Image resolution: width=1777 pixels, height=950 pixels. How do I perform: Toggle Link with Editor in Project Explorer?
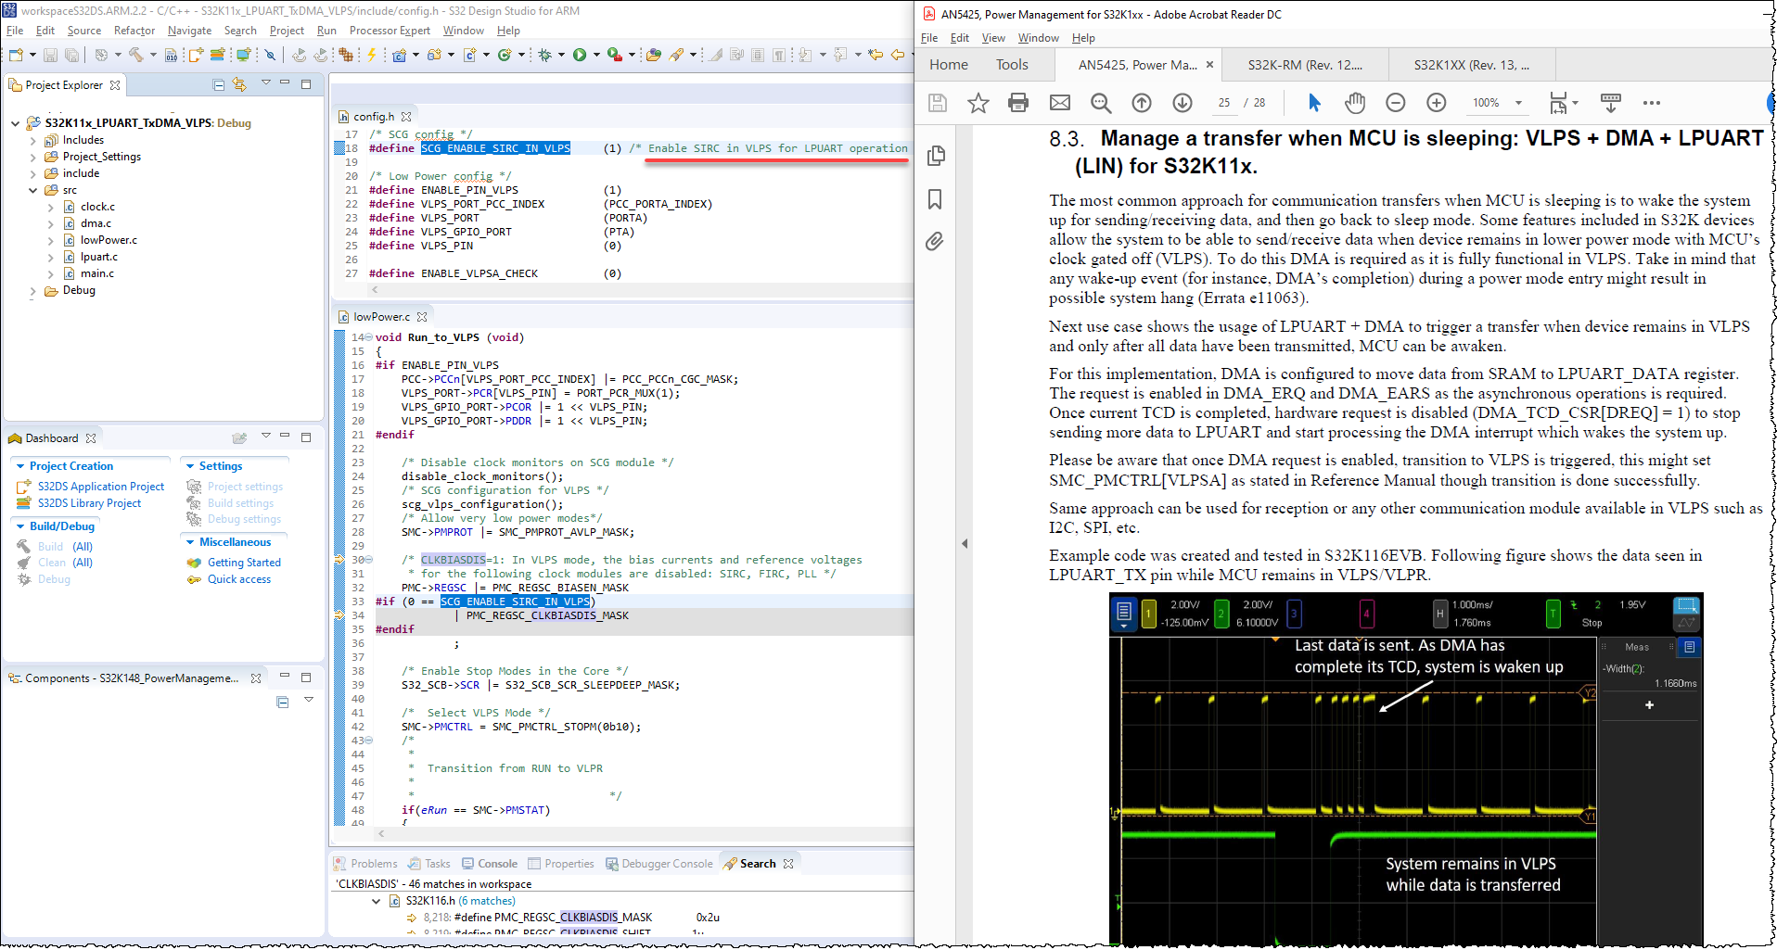(x=239, y=85)
